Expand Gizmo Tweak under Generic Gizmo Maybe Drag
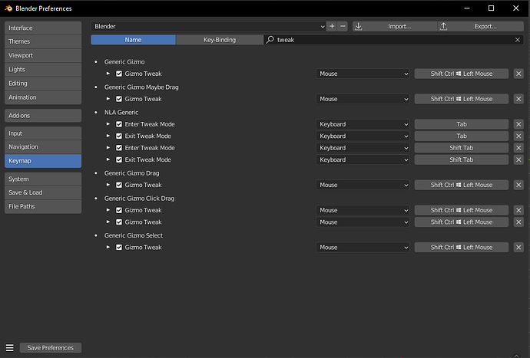This screenshot has width=530, height=358. click(x=108, y=99)
